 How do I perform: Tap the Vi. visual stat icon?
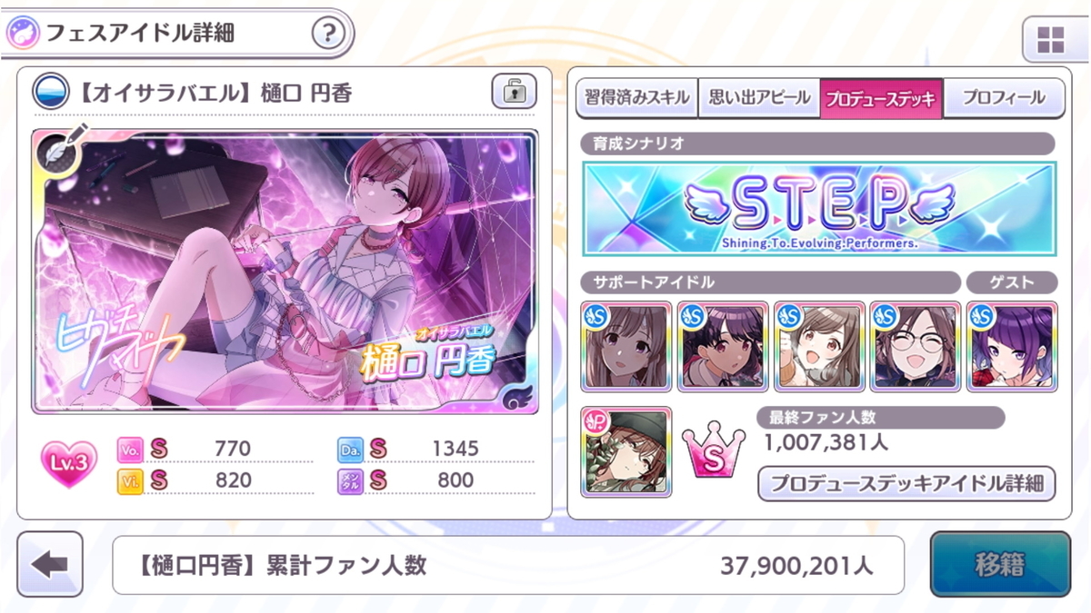130,480
